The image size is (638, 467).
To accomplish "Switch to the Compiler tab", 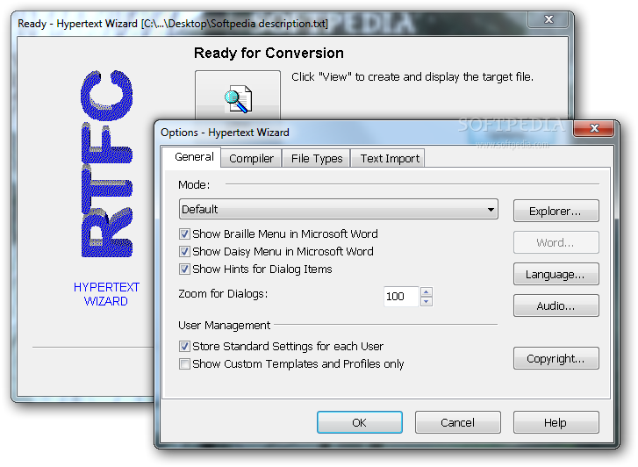I will 251,158.
